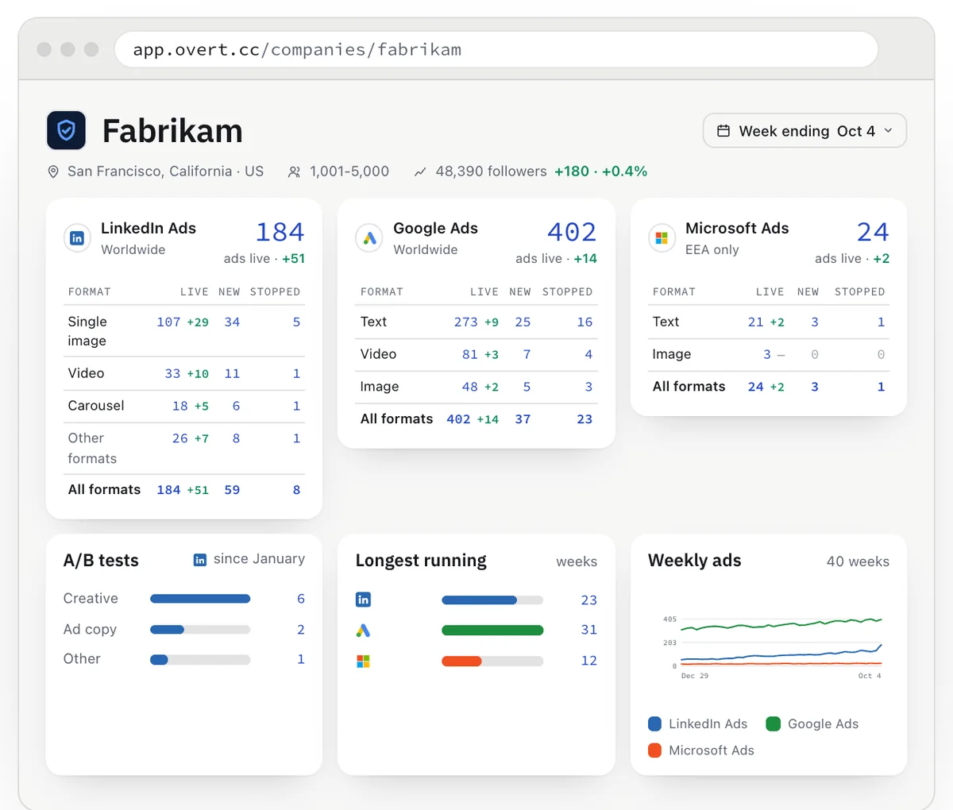The image size is (953, 810).
Task: Click the 24 Microsoft ads live total
Action: pos(873,232)
